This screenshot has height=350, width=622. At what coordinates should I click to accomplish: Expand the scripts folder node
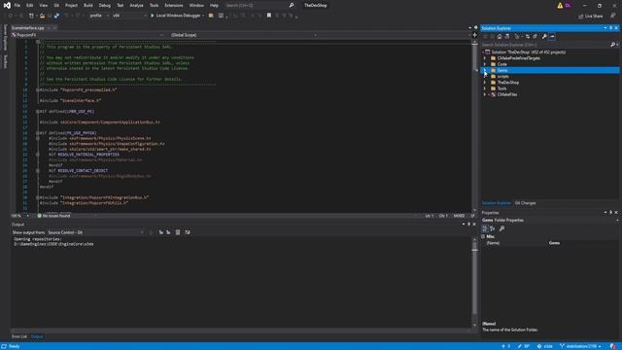tap(485, 76)
